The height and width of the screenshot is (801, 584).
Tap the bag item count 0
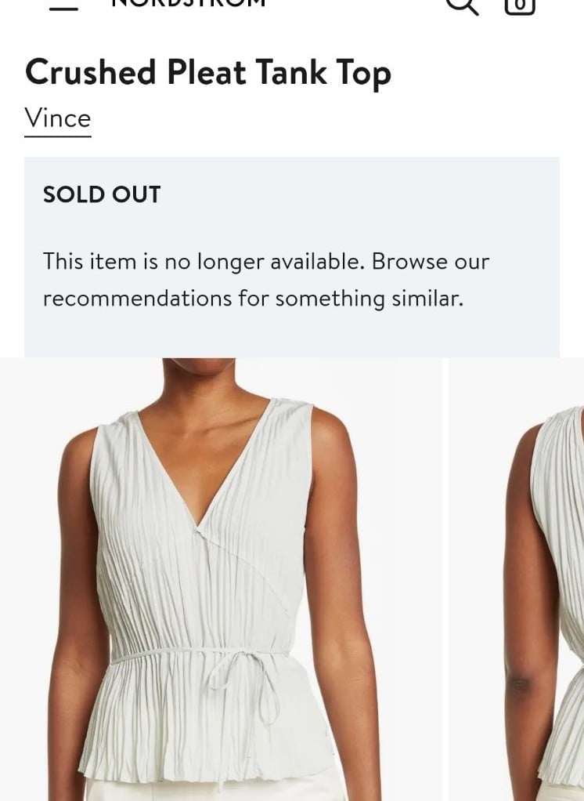coord(520,5)
